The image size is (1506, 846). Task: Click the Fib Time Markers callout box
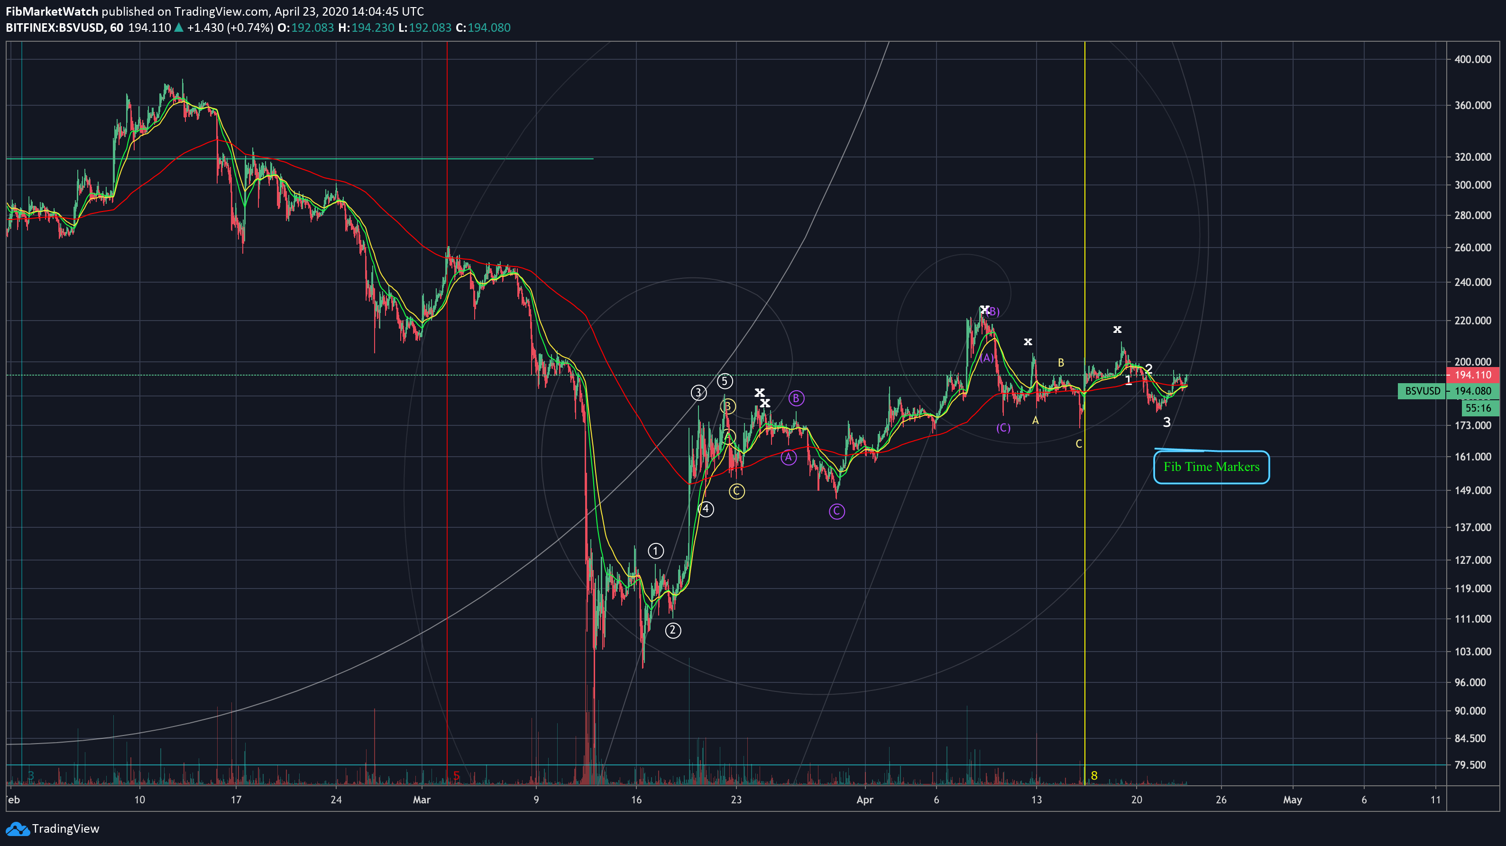1212,467
